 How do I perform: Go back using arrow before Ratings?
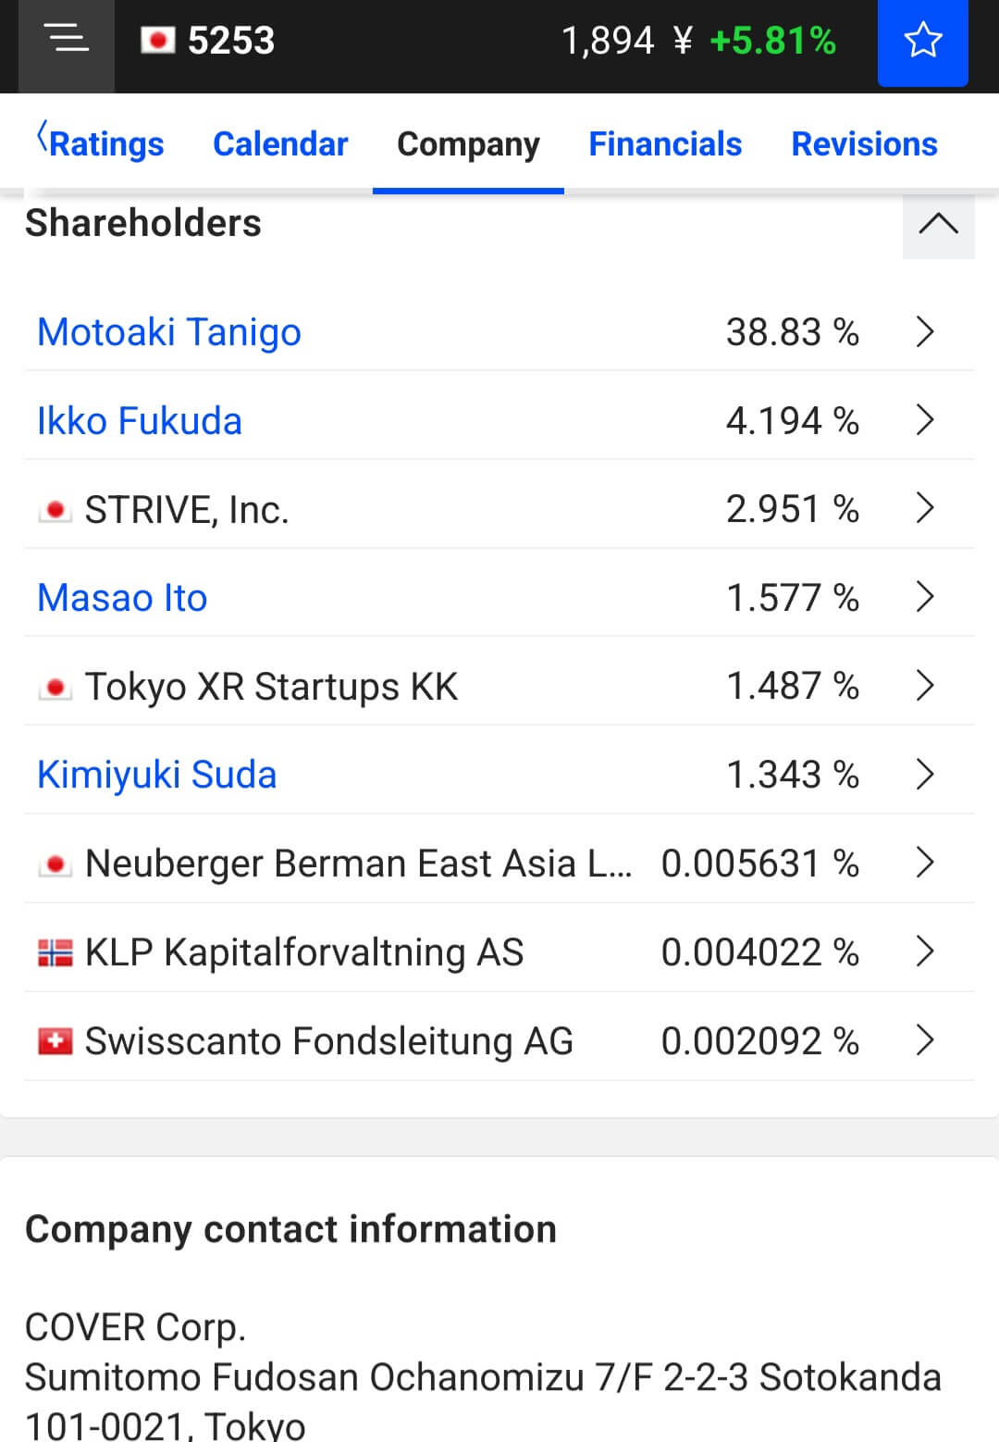click(x=42, y=136)
